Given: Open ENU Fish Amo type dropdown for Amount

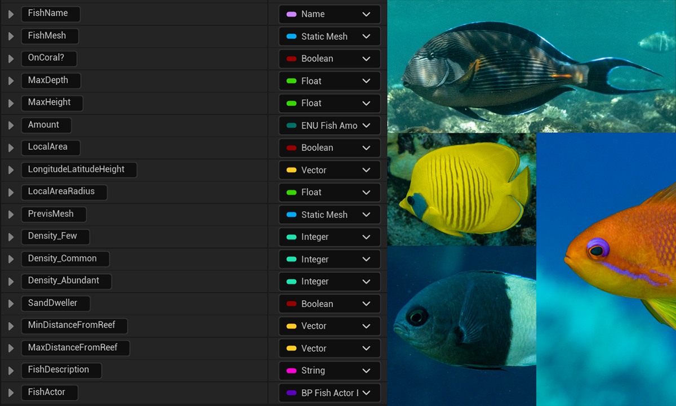Looking at the screenshot, I should tap(330, 126).
